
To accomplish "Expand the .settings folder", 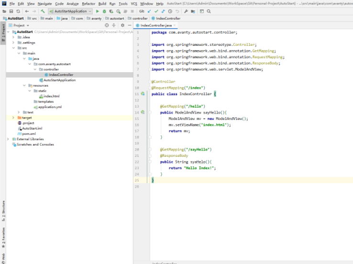I will click(13, 43).
